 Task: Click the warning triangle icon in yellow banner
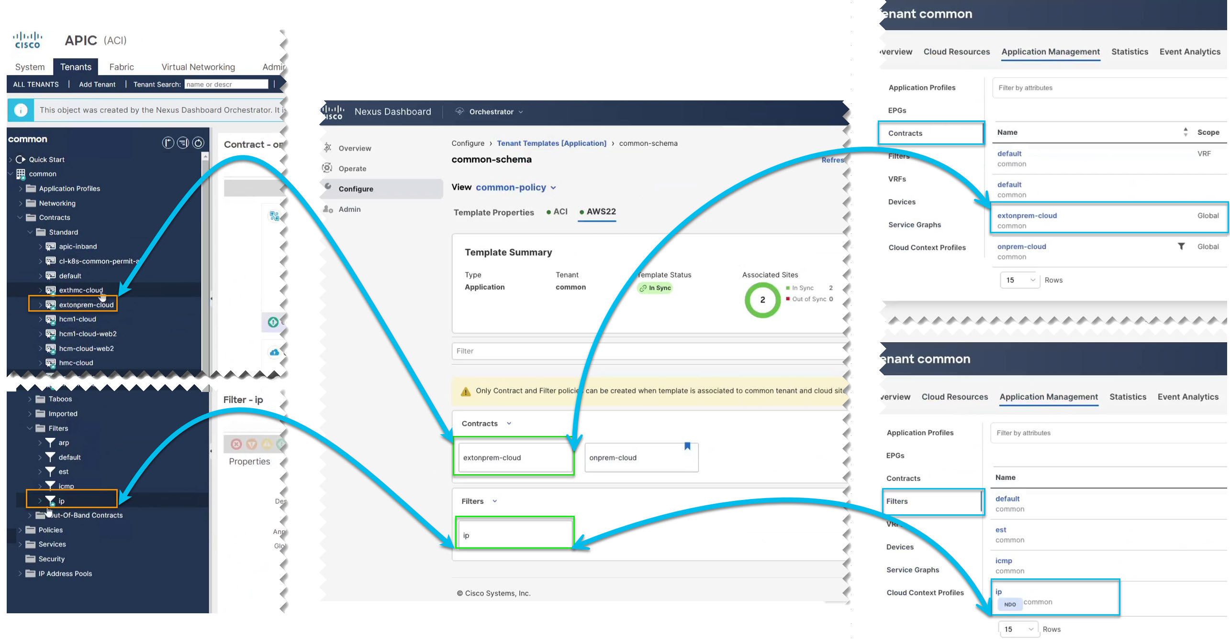(465, 391)
